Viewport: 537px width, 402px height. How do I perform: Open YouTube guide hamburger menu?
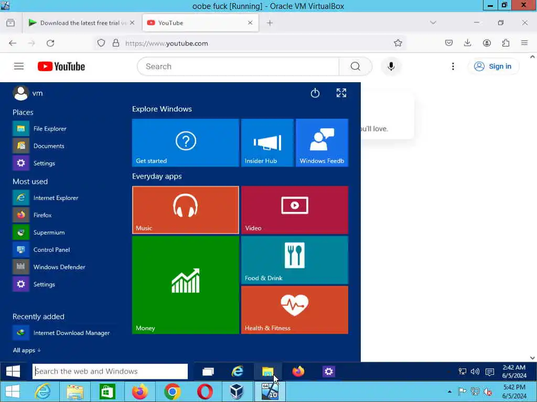click(19, 66)
